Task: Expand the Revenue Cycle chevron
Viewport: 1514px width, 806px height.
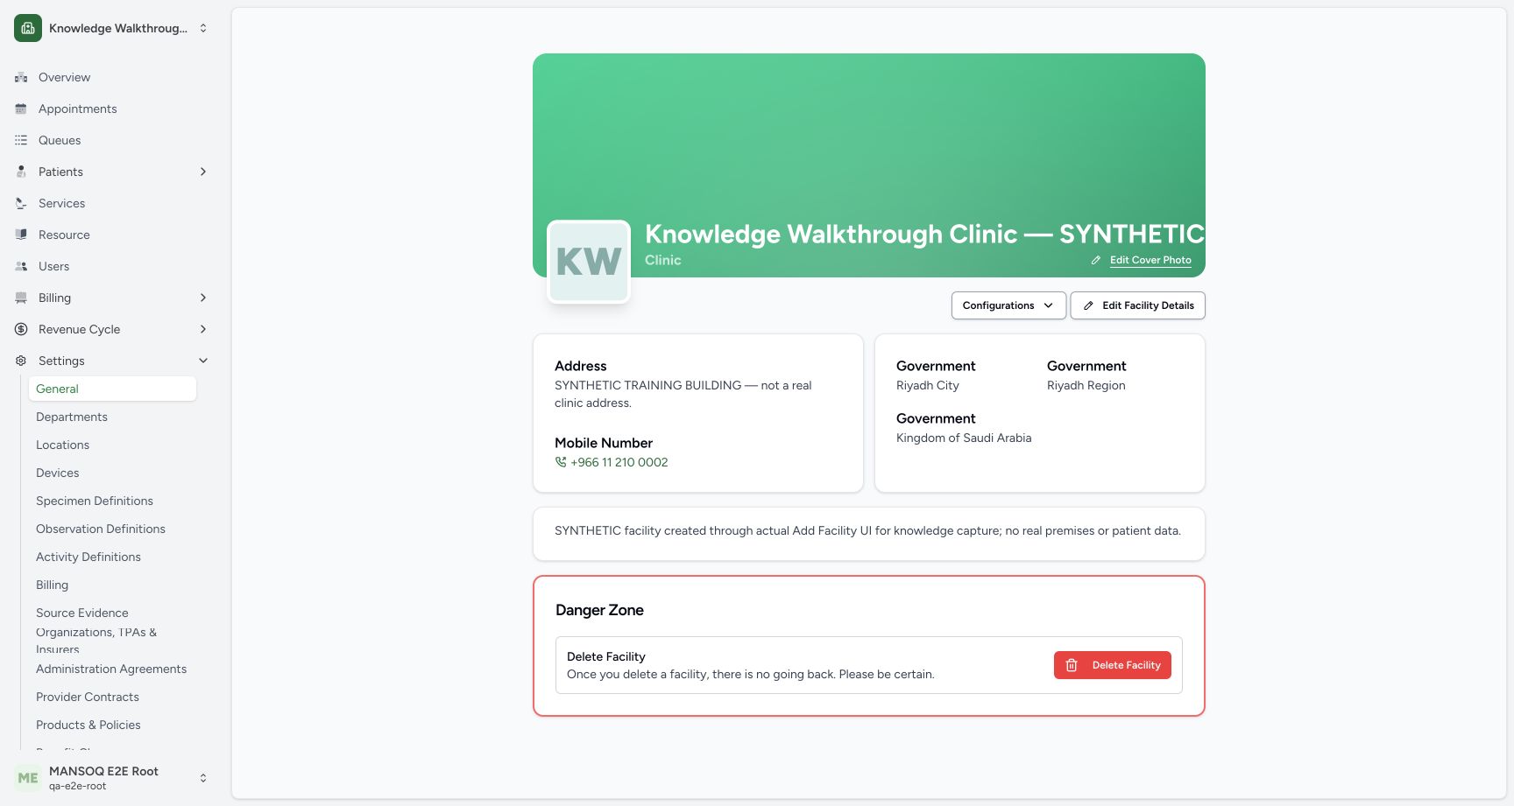Action: tap(203, 329)
